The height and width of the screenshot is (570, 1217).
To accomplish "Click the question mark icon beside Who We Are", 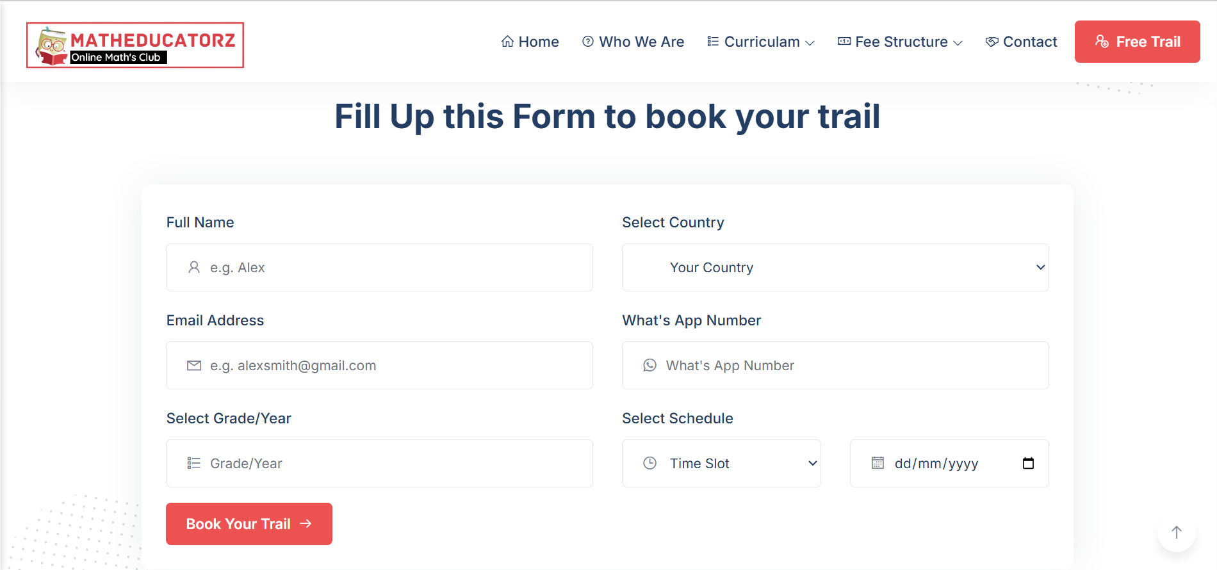I will click(587, 42).
